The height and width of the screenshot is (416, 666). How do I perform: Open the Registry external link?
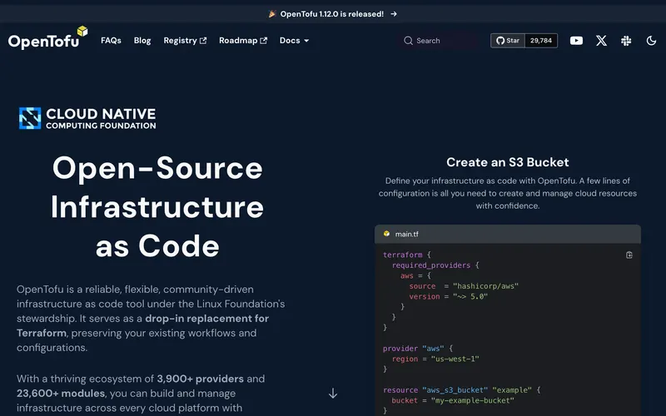tap(185, 40)
